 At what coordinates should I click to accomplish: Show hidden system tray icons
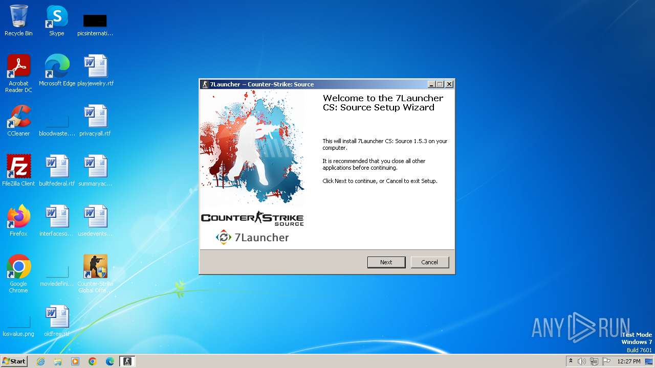click(x=571, y=361)
